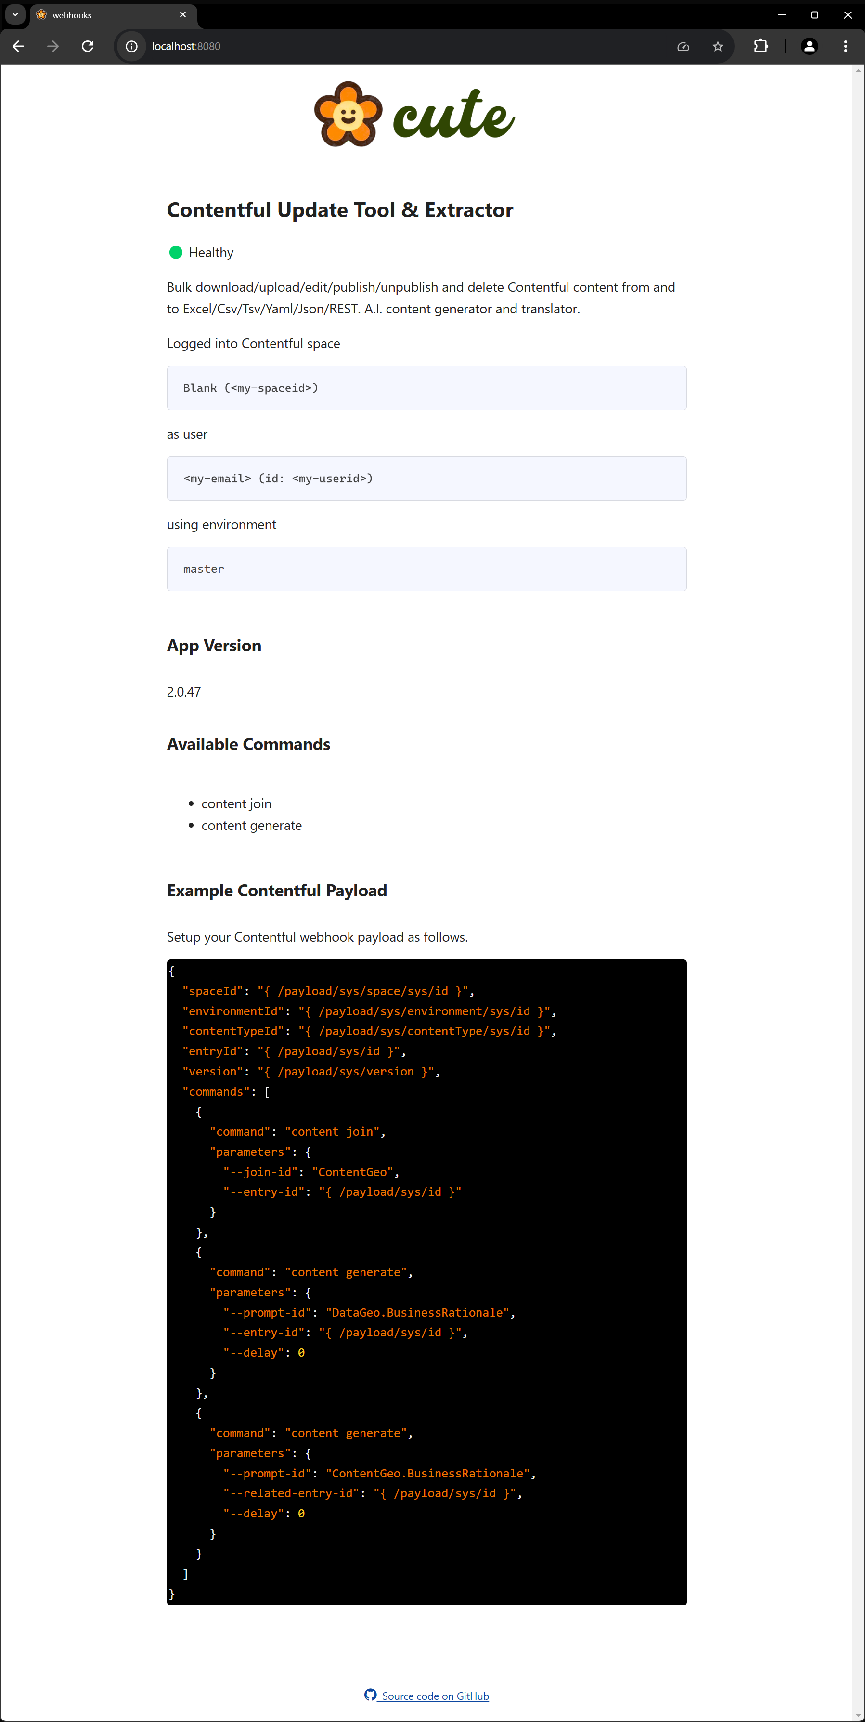The width and height of the screenshot is (865, 1722).
Task: Click the browser back arrow
Action: click(x=18, y=46)
